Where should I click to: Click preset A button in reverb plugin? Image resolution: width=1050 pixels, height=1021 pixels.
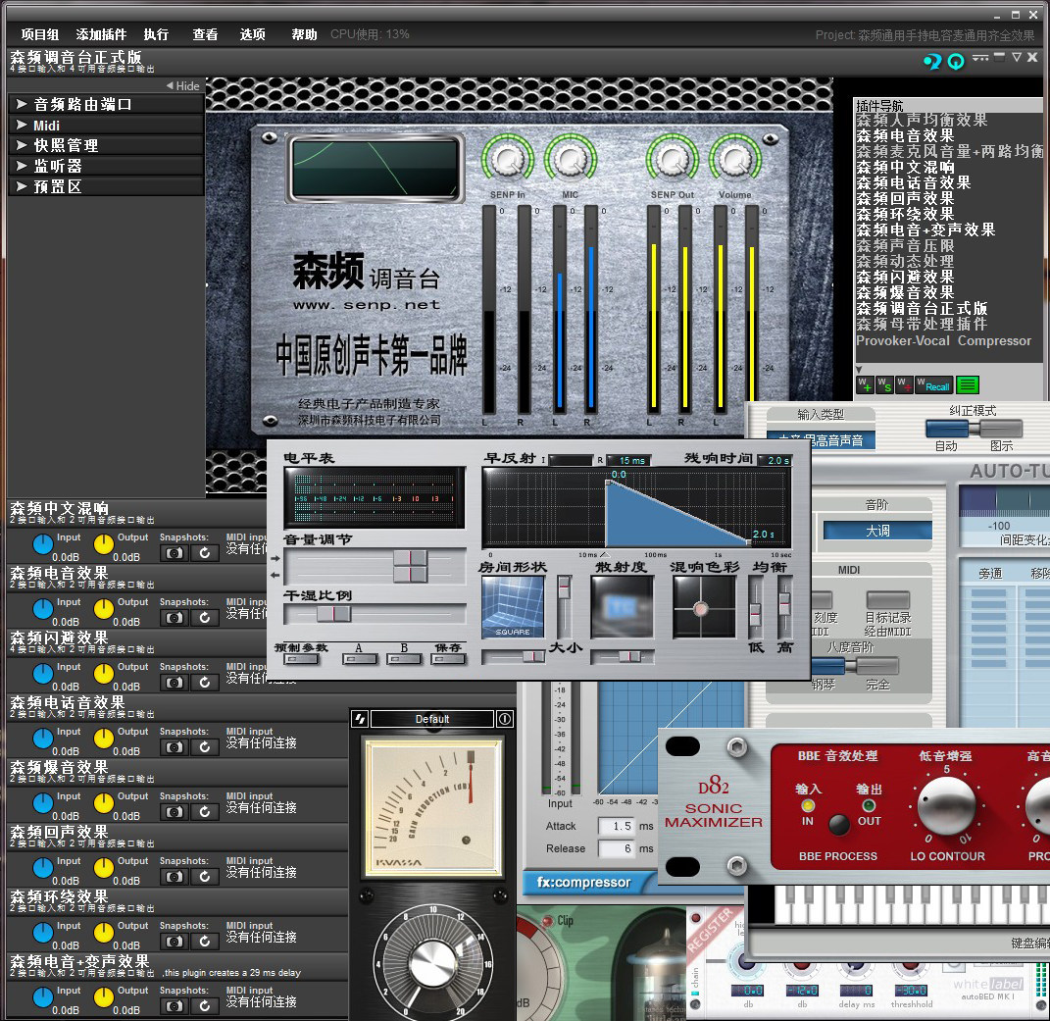(x=359, y=659)
